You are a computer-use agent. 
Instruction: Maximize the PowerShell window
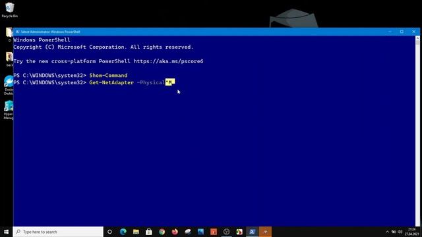pos(402,32)
